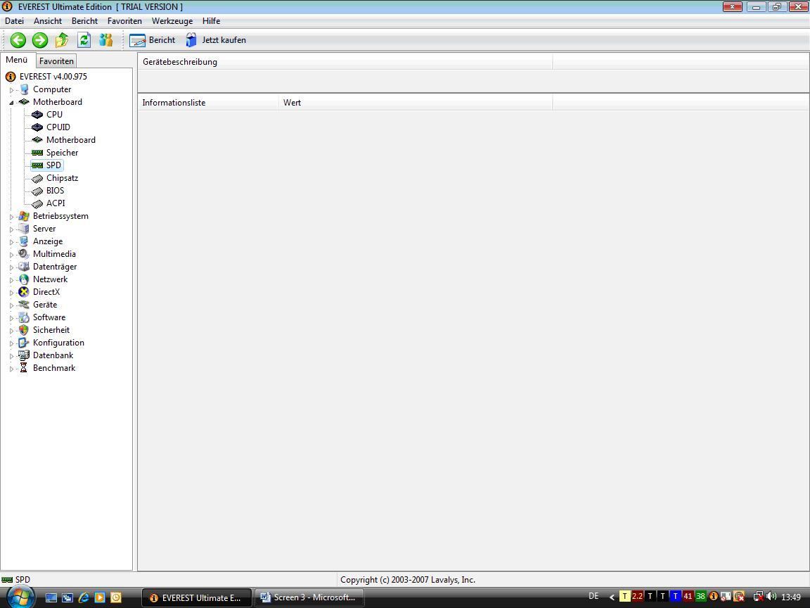Click the Multimedia speaker icon

pyautogui.click(x=24, y=254)
